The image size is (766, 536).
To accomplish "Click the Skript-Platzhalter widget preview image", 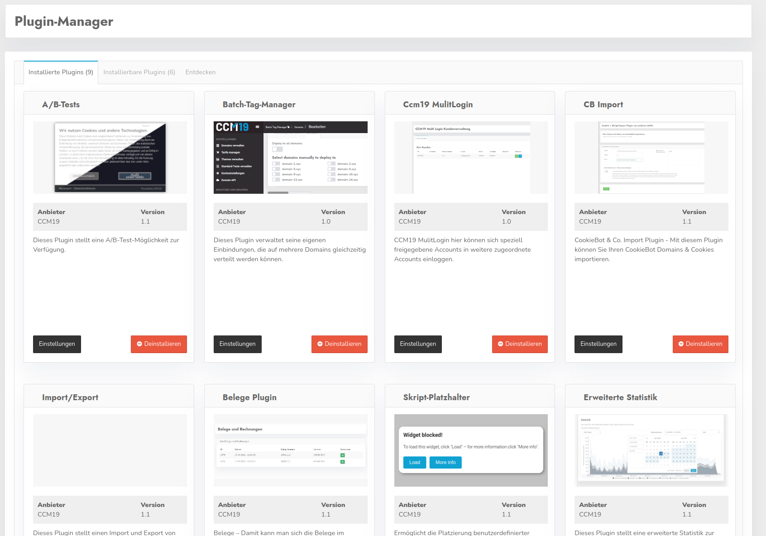I will tap(471, 450).
